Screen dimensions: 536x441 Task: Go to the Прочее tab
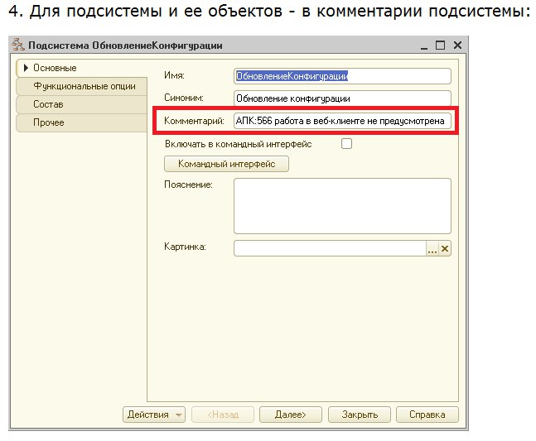(81, 122)
